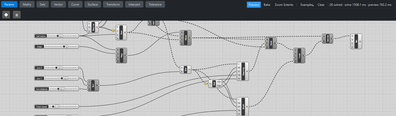Open the Vector tab
Image resolution: width=396 pixels, height=116 pixels.
point(58,5)
